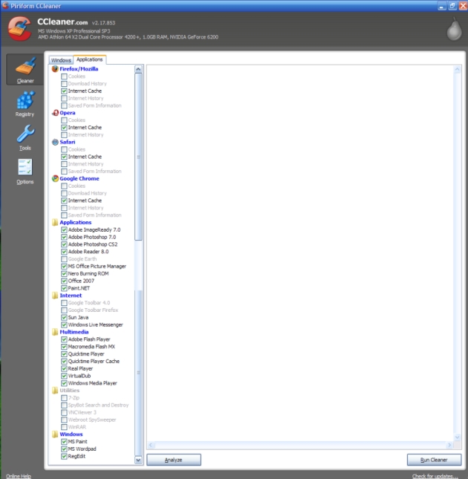
Task: Open the Online Help link
Action: pyautogui.click(x=19, y=476)
